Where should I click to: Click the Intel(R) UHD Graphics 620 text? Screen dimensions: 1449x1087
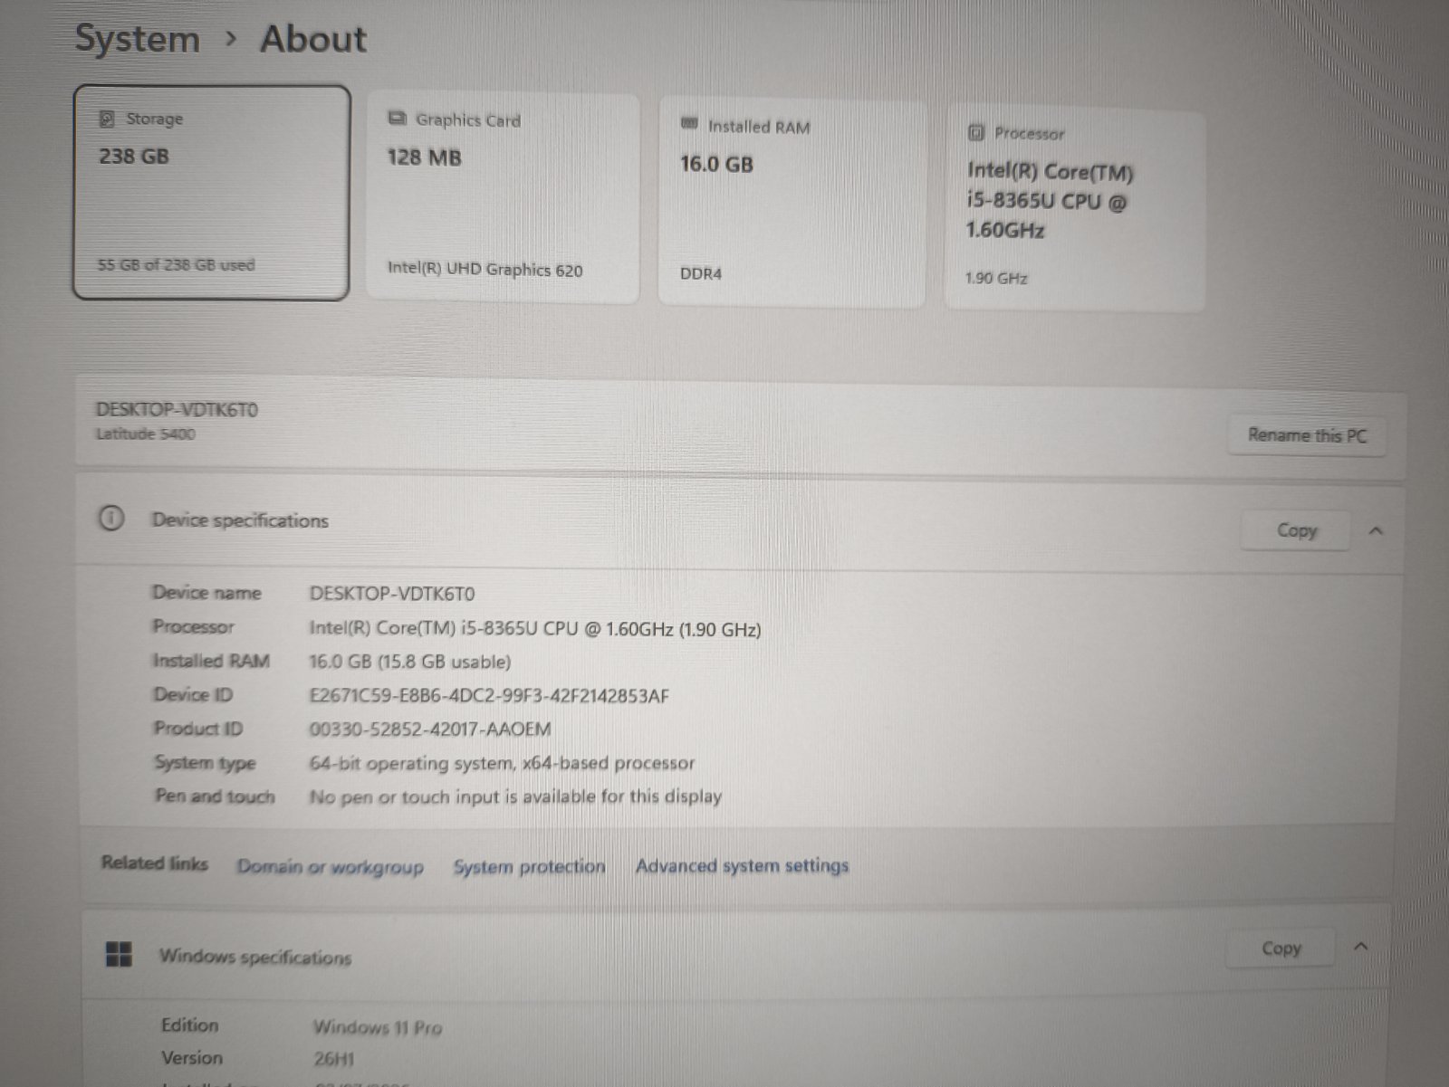tap(485, 269)
